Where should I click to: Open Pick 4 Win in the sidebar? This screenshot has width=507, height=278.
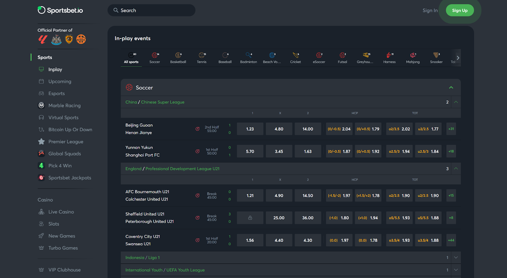[60, 166]
